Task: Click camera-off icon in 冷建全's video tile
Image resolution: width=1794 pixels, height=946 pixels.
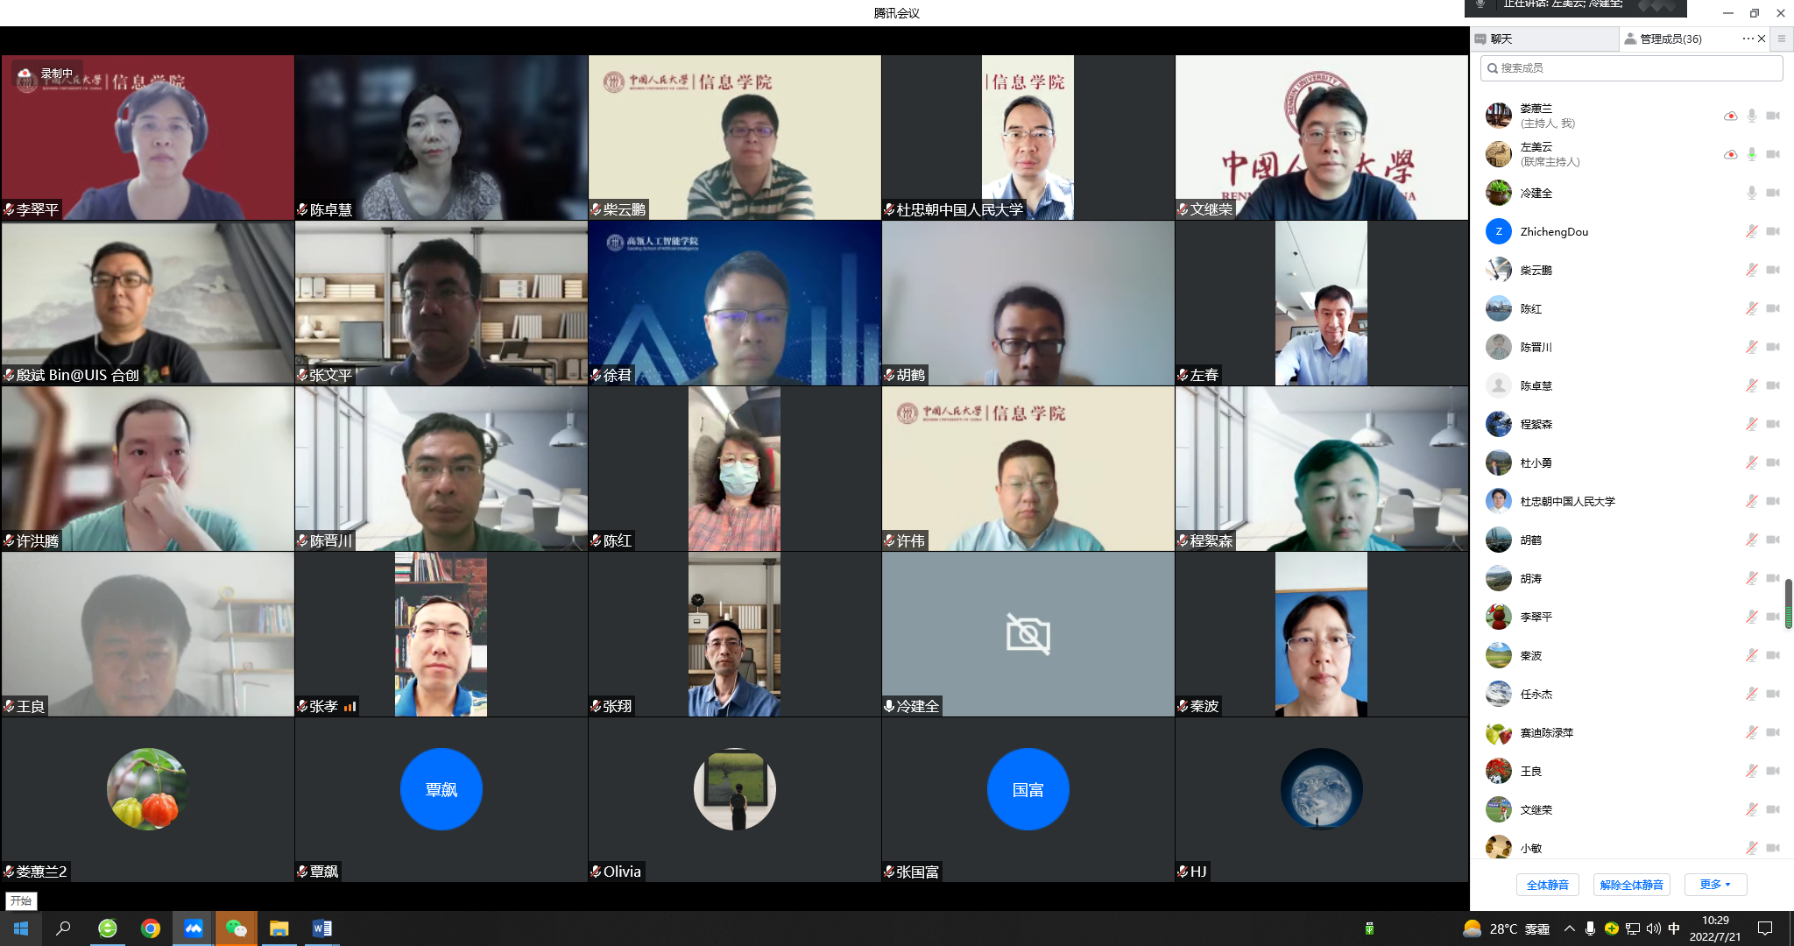Action: coord(1028,634)
